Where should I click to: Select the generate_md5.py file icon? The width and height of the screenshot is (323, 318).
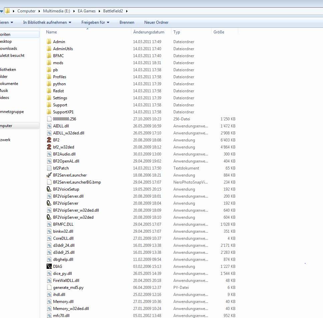click(49, 287)
